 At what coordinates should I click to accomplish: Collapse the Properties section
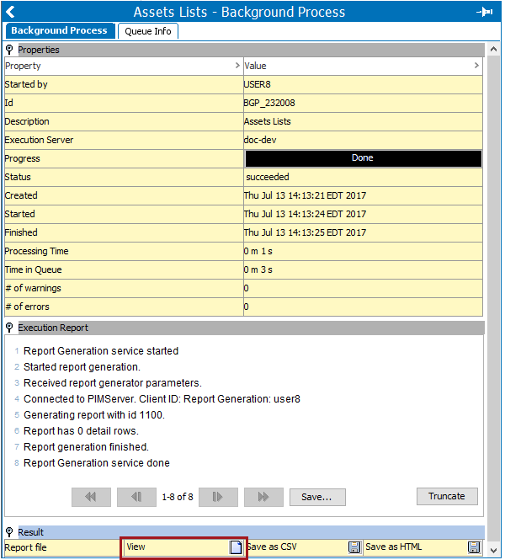tap(9, 50)
